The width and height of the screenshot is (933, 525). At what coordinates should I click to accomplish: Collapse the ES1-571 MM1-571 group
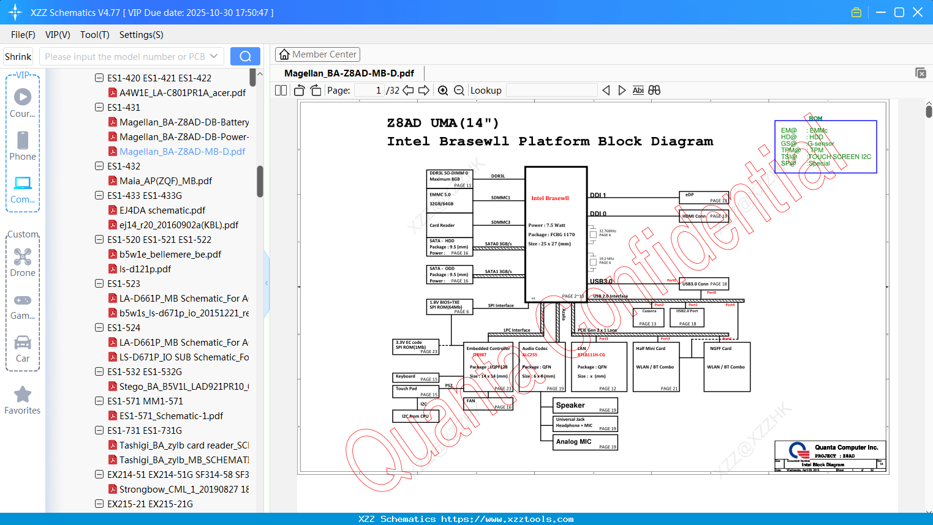(99, 401)
